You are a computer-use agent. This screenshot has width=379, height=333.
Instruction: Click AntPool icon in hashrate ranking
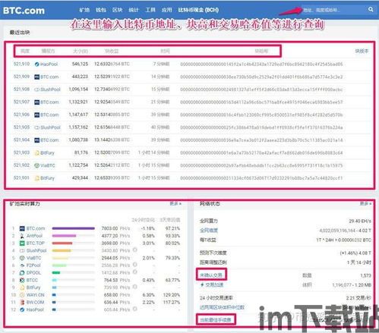point(22,236)
